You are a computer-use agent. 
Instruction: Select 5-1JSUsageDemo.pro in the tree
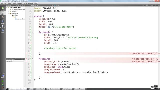pyautogui.click(x=18, y=9)
